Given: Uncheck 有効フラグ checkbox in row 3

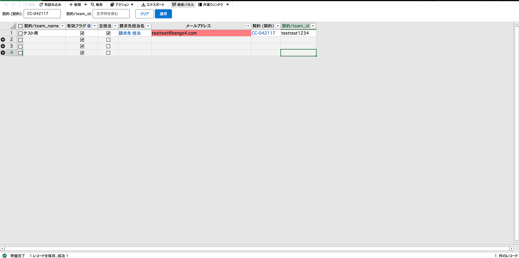Looking at the screenshot, I should pyautogui.click(x=82, y=46).
